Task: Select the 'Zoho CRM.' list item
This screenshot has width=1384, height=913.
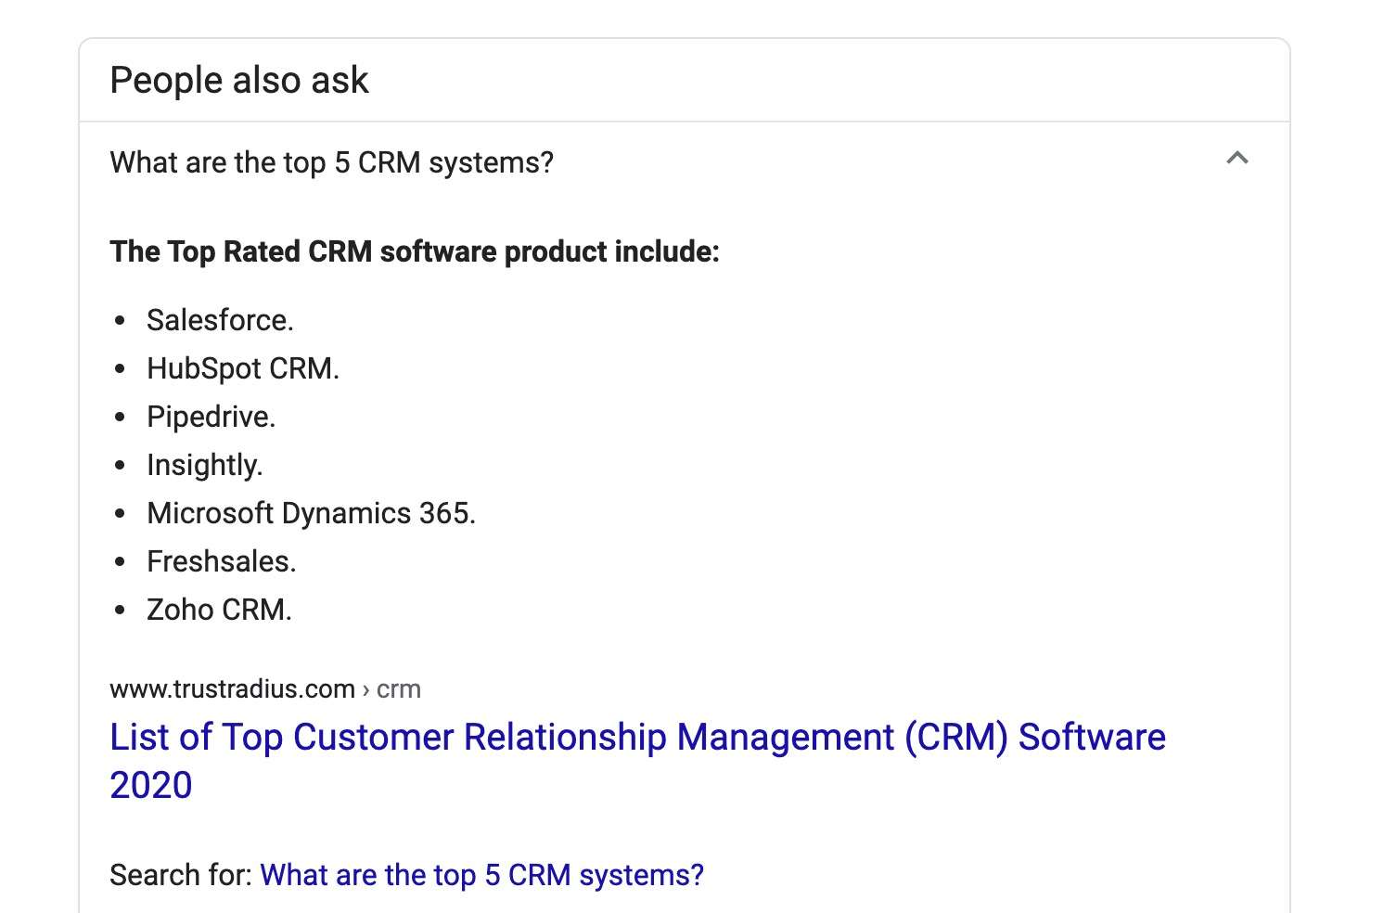Action: tap(219, 610)
